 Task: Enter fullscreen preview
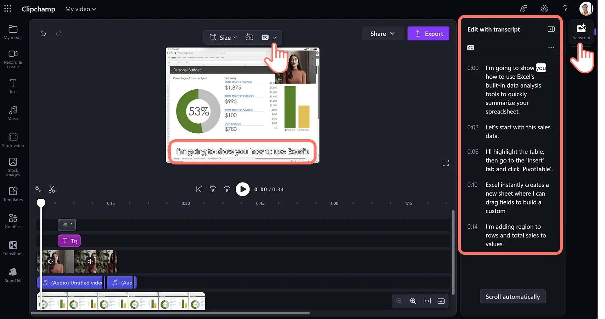(x=446, y=163)
